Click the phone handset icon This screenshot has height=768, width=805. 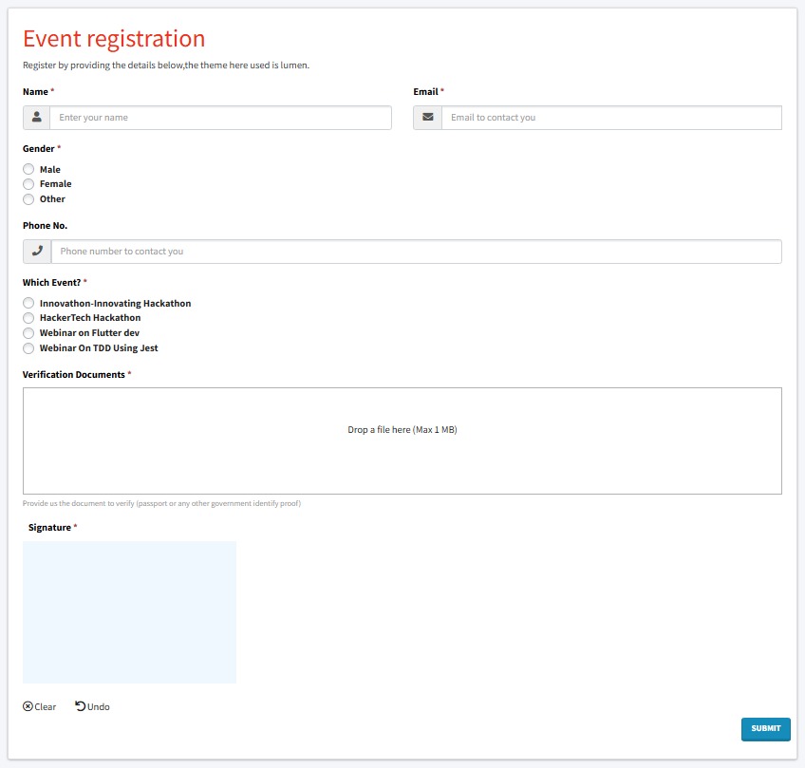[37, 252]
